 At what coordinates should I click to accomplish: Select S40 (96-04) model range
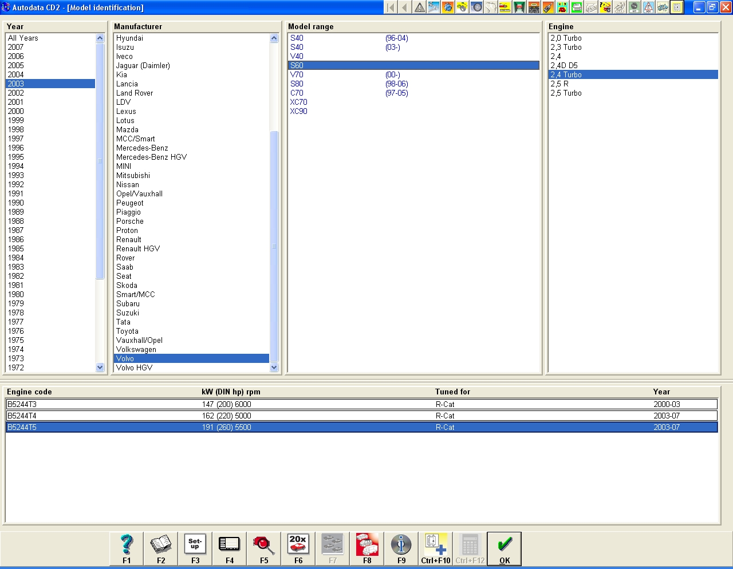tap(413, 38)
